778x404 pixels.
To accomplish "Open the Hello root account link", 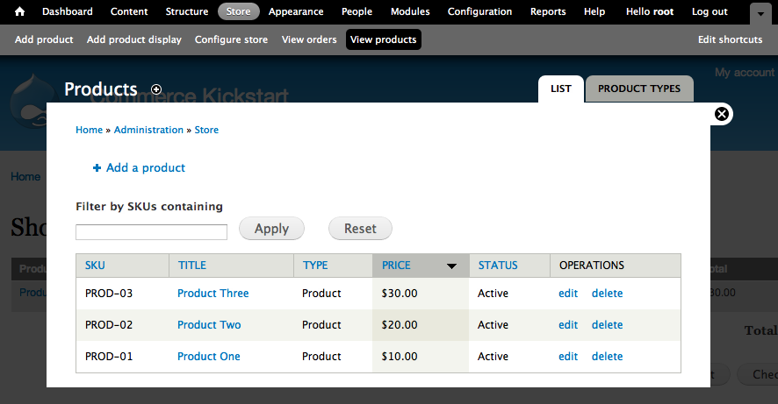I will tap(650, 11).
